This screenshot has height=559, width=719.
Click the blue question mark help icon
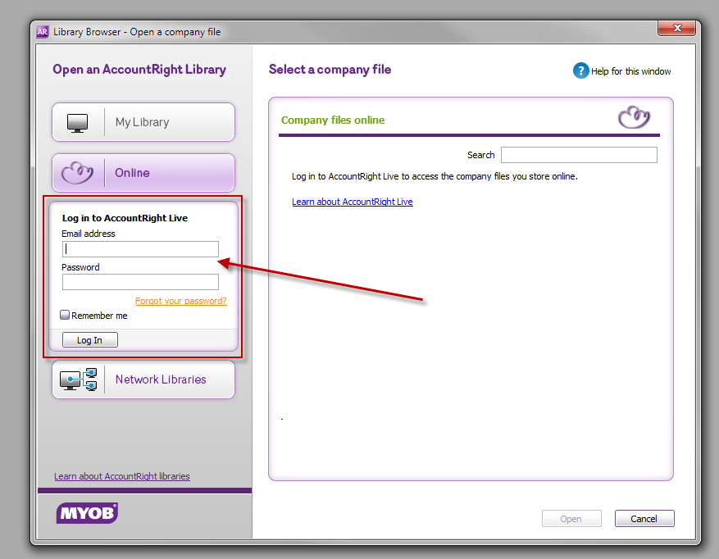580,70
